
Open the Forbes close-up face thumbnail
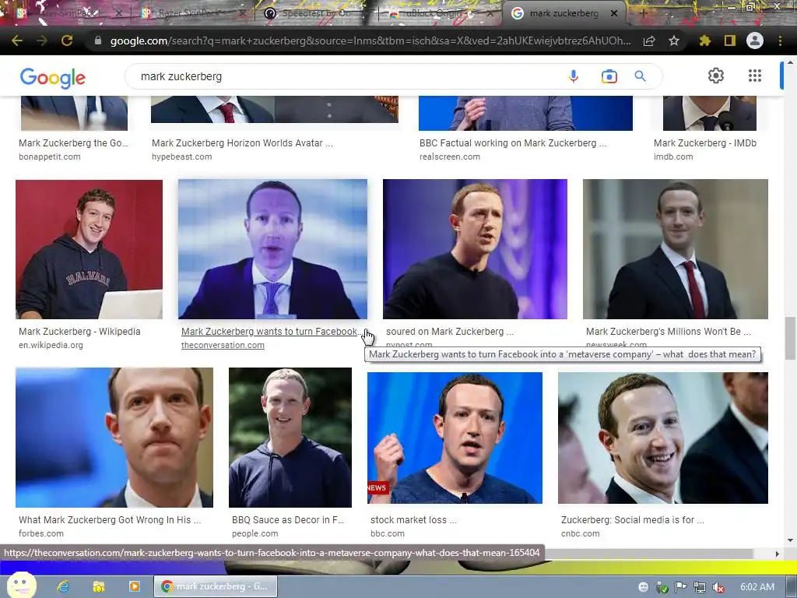coord(114,438)
